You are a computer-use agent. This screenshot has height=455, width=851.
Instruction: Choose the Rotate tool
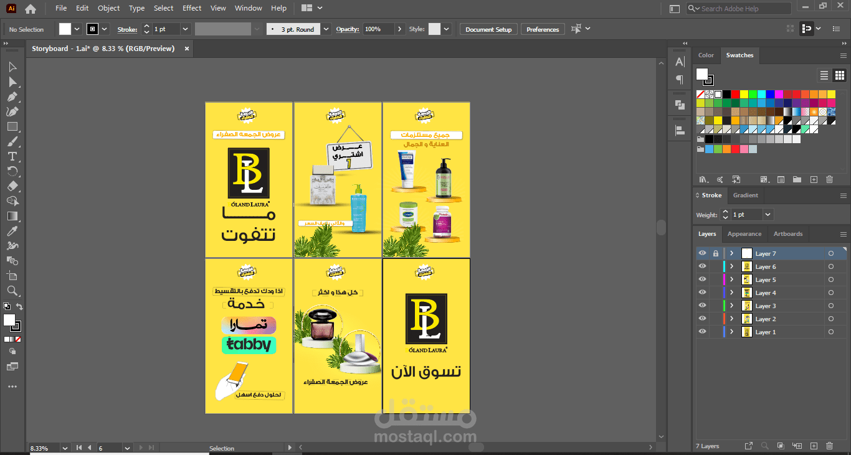[12, 171]
